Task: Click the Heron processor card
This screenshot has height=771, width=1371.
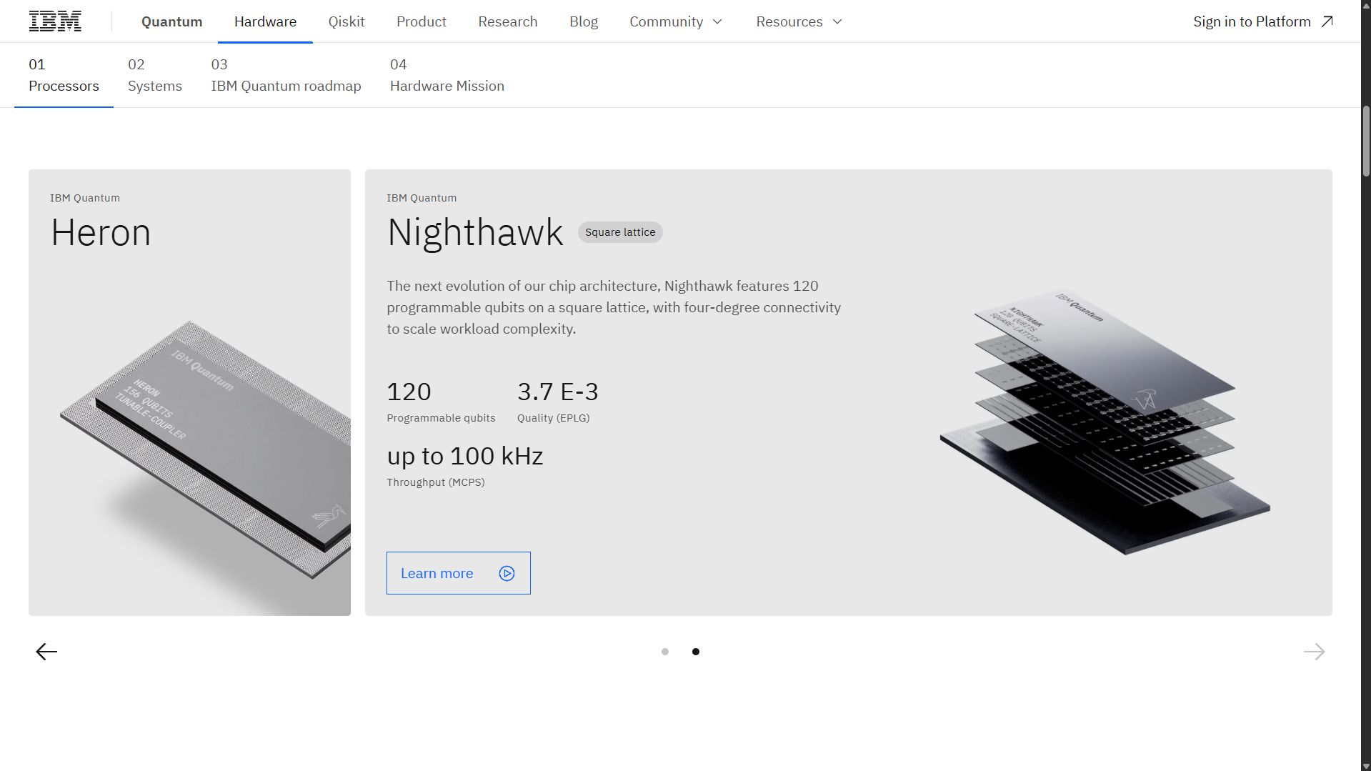Action: coord(189,392)
